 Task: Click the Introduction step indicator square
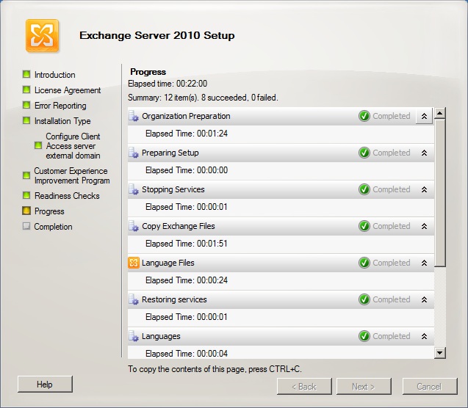(26, 74)
